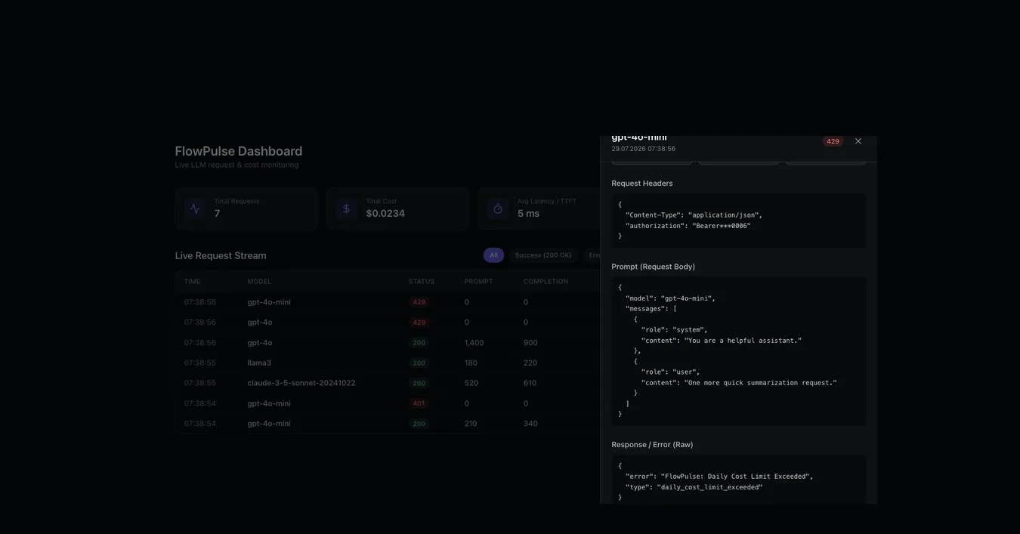Click the user content summarization request line
1020x534 pixels.
(739, 383)
